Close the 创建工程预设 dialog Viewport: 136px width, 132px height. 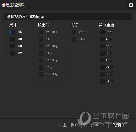click(x=131, y=5)
